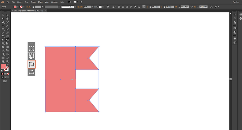The height and width of the screenshot is (130, 242).
Task: Select the Selection tool (black arrow)
Action: click(3, 15)
